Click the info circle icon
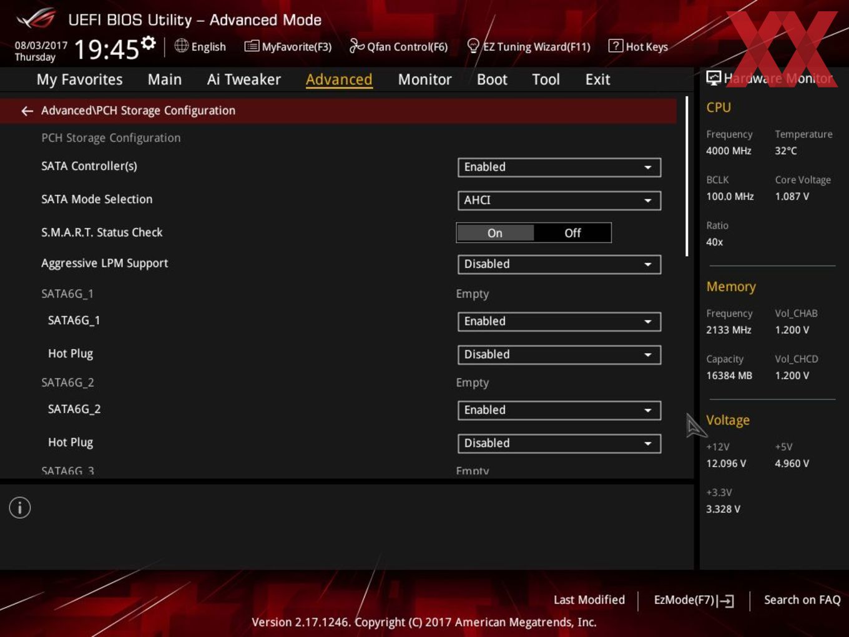849x637 pixels. [x=20, y=508]
